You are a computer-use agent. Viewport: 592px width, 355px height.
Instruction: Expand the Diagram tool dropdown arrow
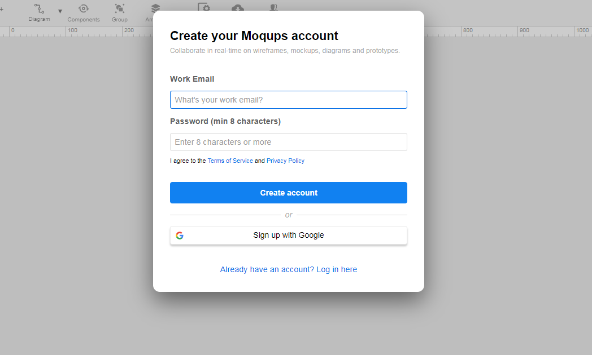pos(60,11)
